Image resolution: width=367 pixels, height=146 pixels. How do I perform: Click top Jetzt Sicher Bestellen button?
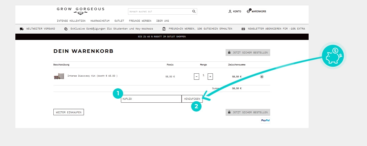[x=248, y=53]
